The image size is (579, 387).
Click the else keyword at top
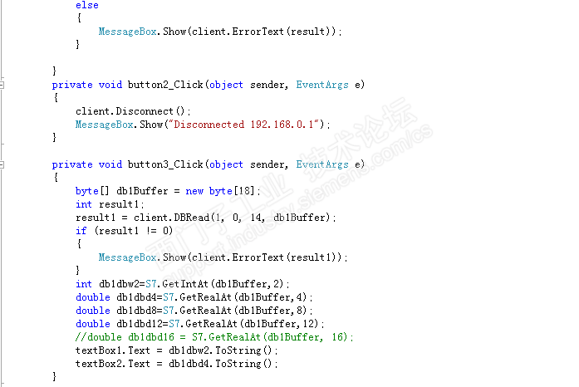pyautogui.click(x=87, y=5)
